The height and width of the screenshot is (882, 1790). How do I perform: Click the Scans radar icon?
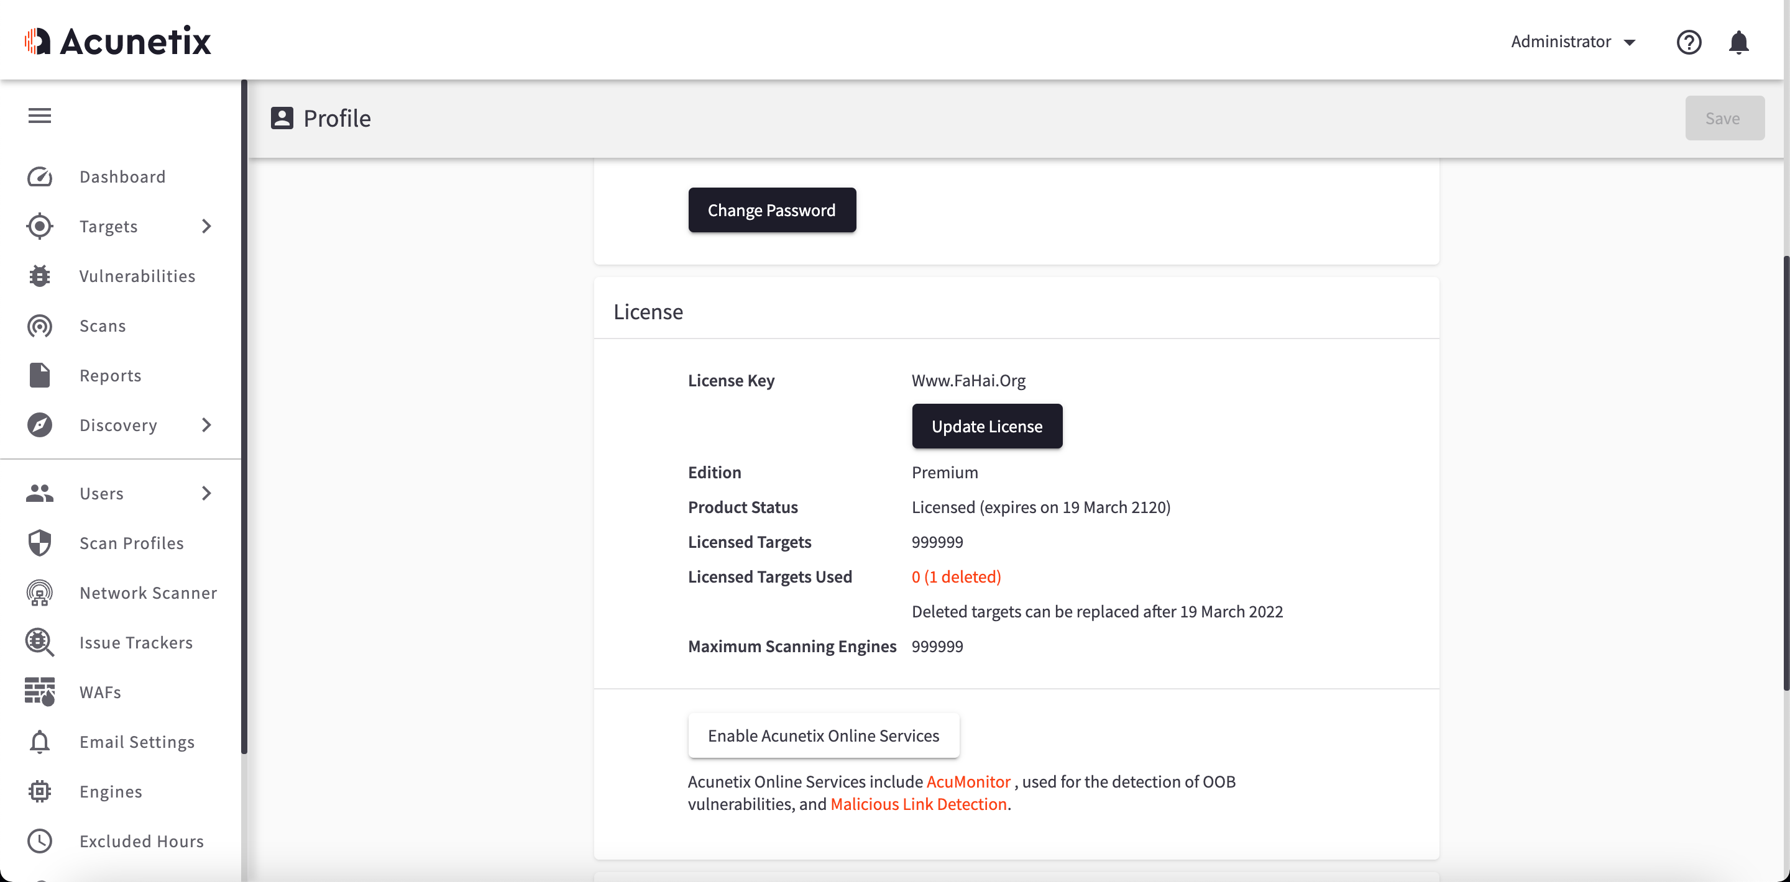tap(40, 325)
